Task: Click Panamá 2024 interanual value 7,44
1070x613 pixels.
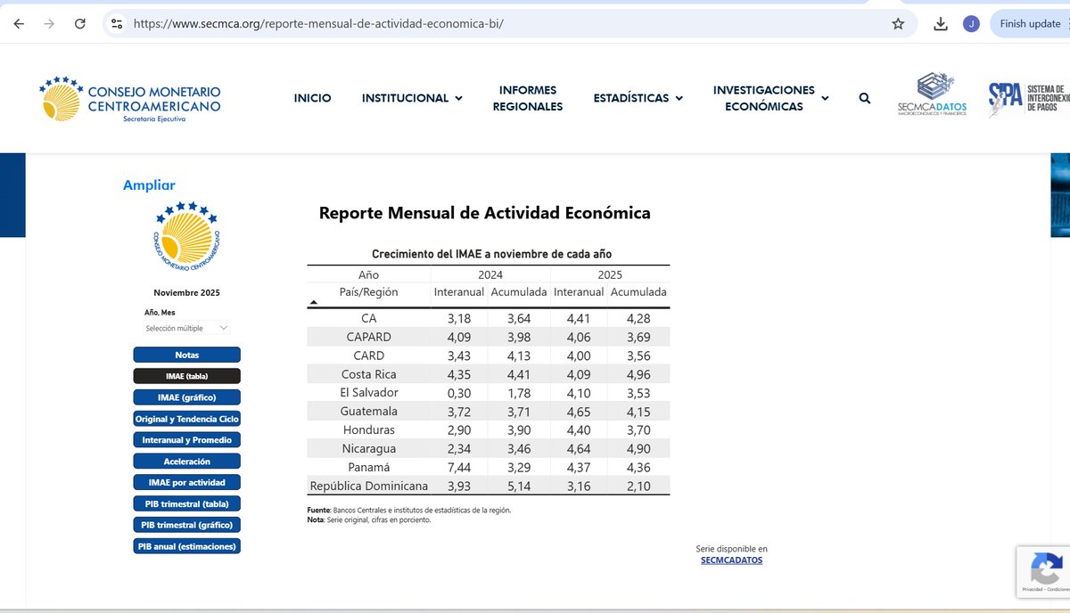Action: [x=458, y=468]
